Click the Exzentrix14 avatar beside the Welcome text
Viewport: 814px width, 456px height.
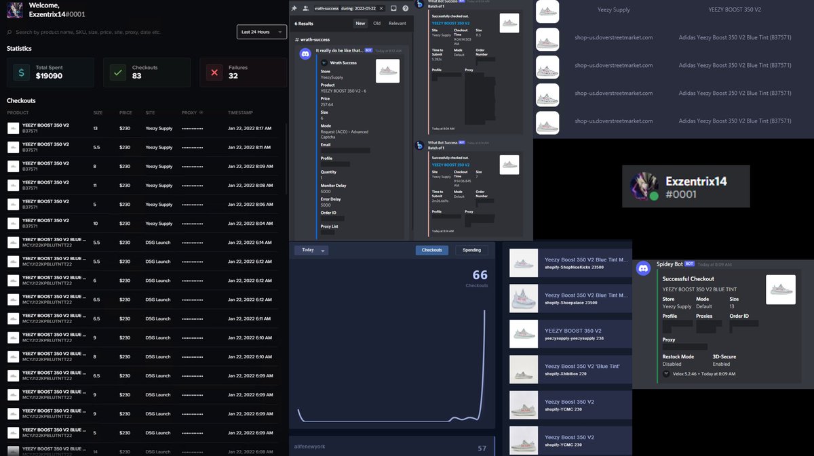(14, 9)
